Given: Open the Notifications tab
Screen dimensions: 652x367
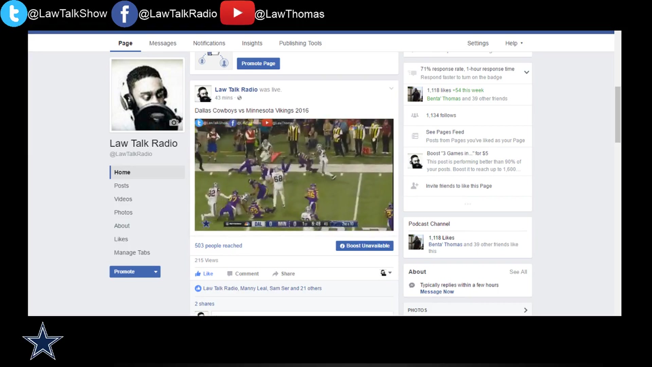Looking at the screenshot, I should [x=209, y=43].
